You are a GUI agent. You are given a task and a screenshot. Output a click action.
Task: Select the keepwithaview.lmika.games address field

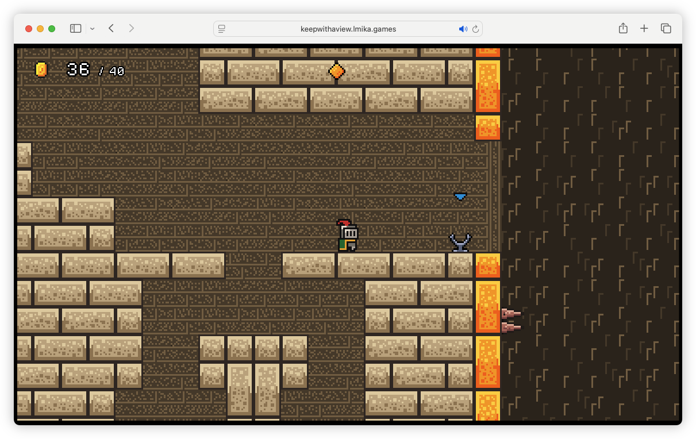pos(348,29)
